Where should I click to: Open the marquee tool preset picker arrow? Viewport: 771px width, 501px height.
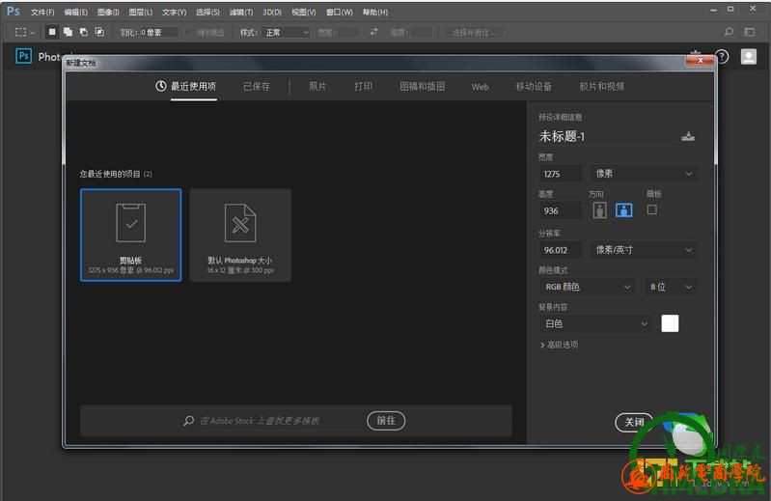[x=33, y=33]
